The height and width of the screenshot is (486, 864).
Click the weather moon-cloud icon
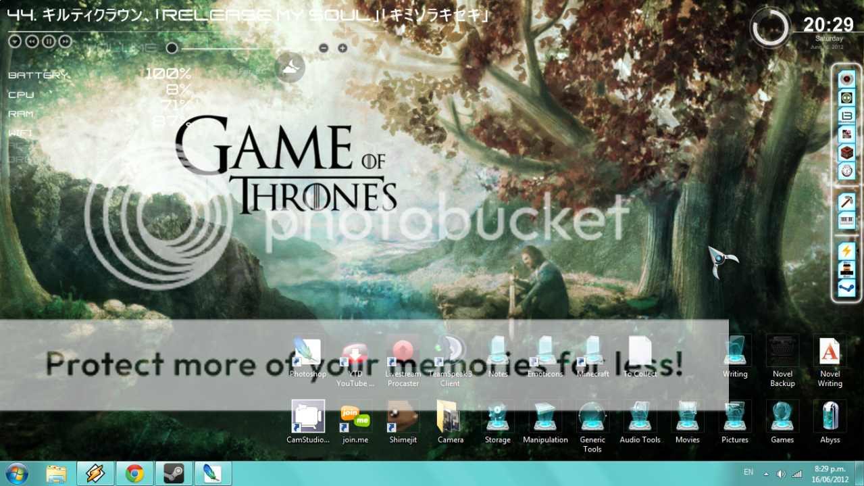[x=290, y=67]
